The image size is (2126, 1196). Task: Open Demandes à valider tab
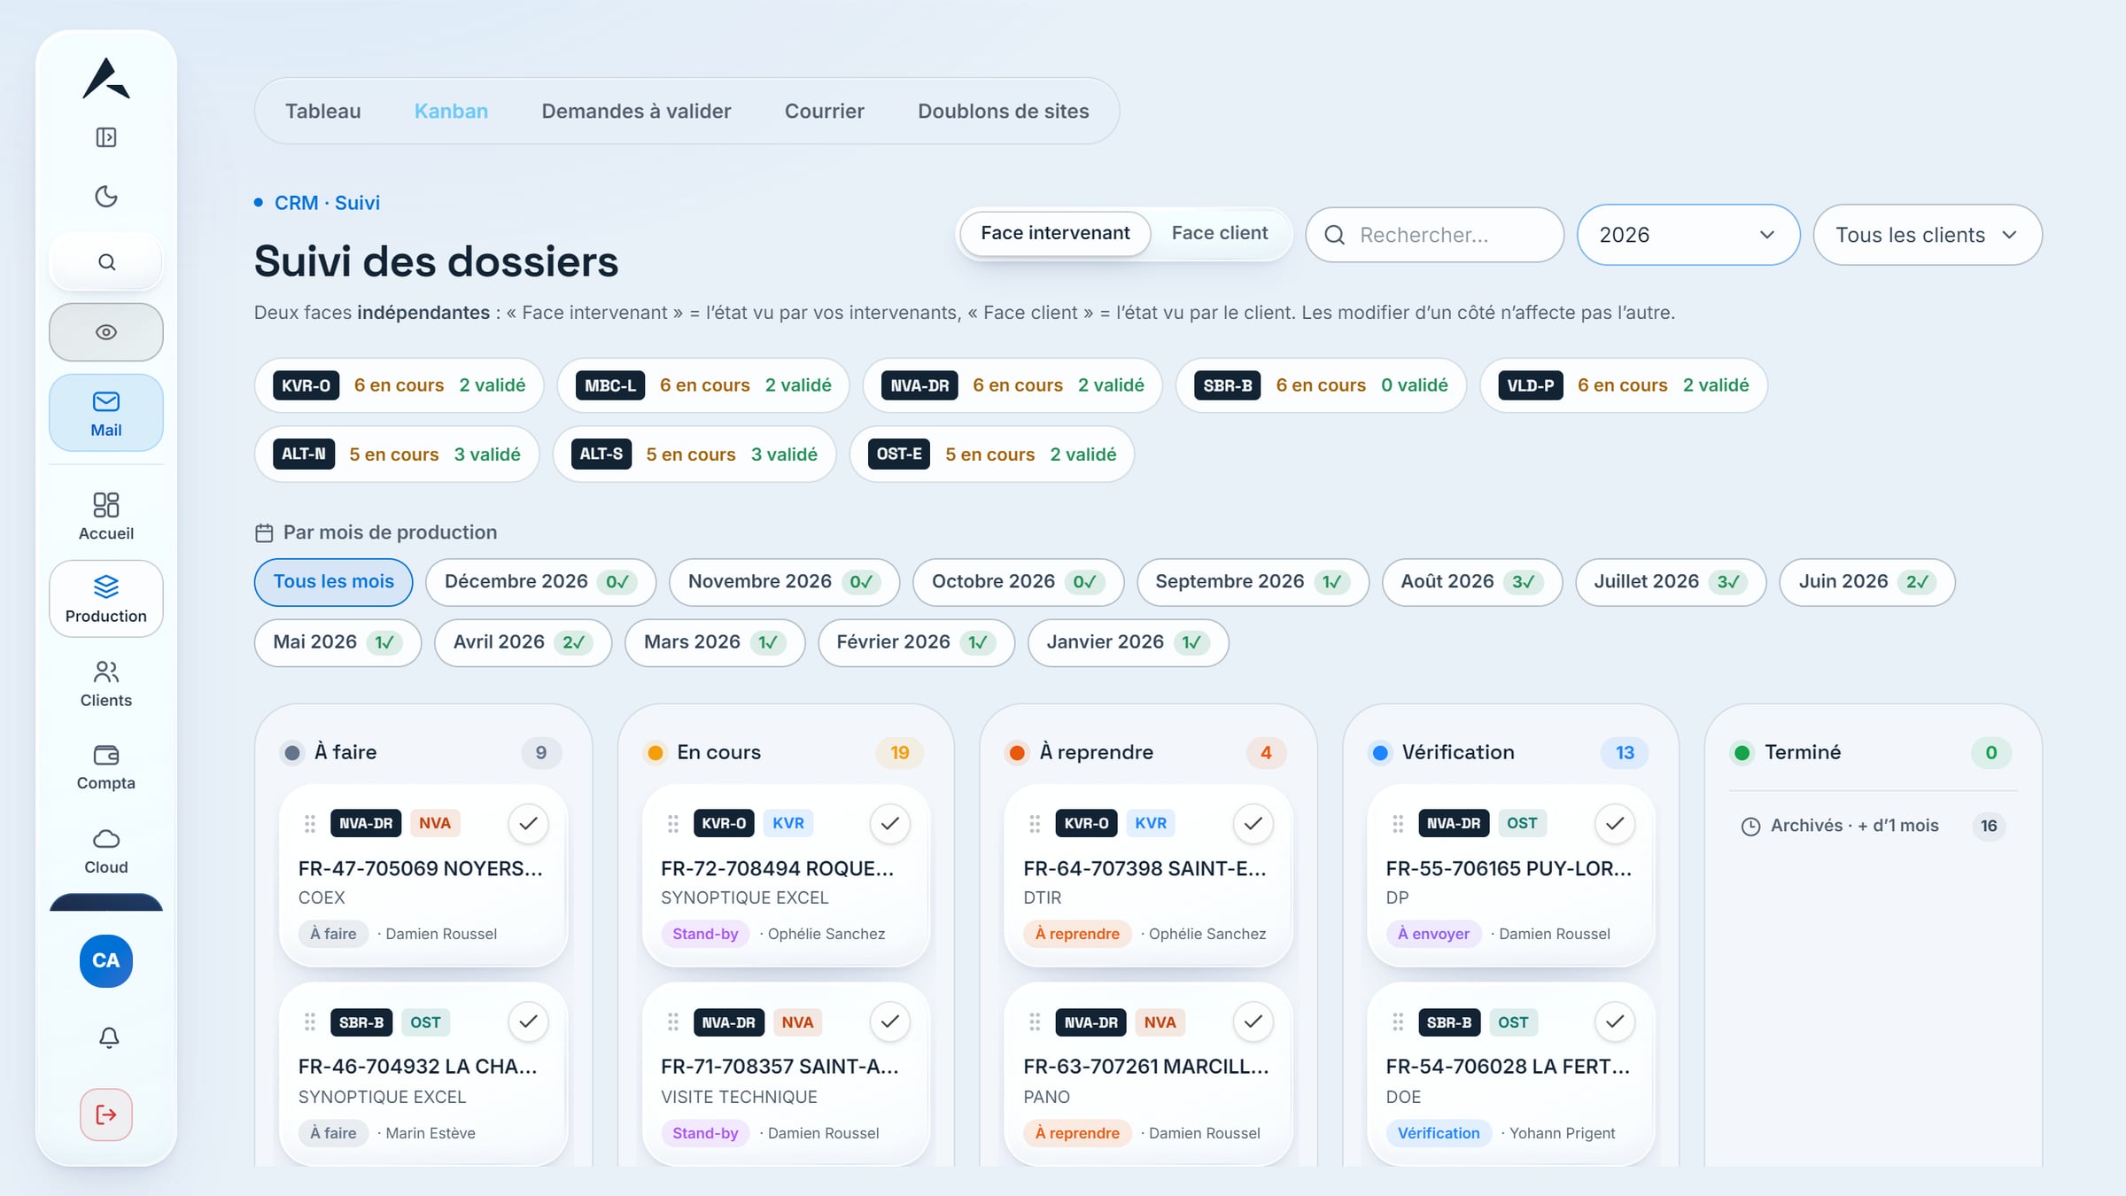coord(636,111)
